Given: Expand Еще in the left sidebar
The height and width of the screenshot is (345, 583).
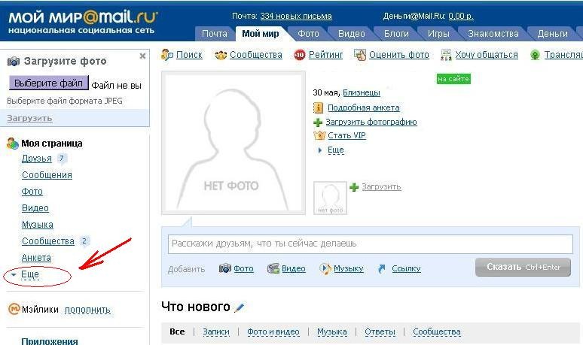Looking at the screenshot, I should (29, 274).
